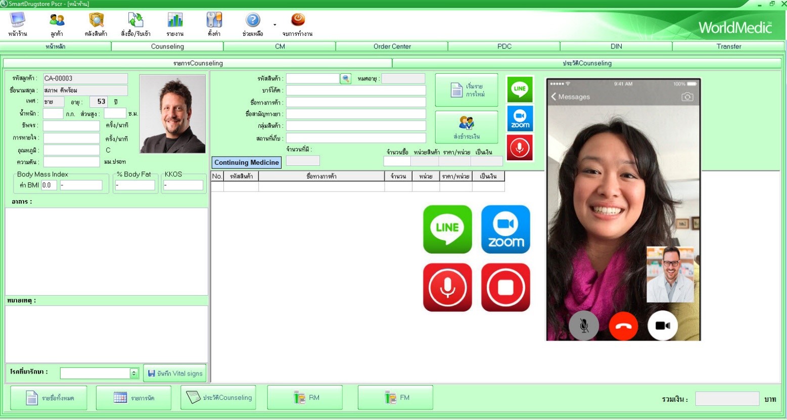Launch Zoom from the large blue icon
Screen dimensions: 787x420
(x=505, y=229)
